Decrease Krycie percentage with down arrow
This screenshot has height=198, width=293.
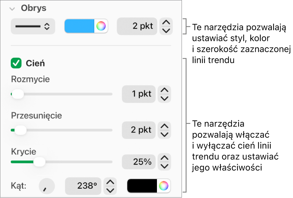pos(164,166)
